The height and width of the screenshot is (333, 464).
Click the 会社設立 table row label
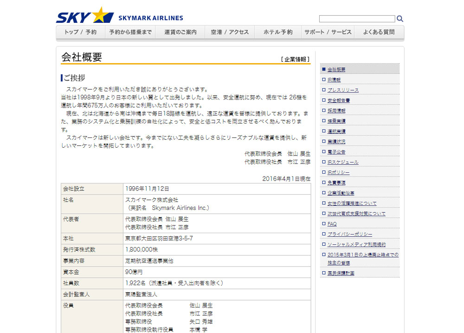(x=74, y=189)
